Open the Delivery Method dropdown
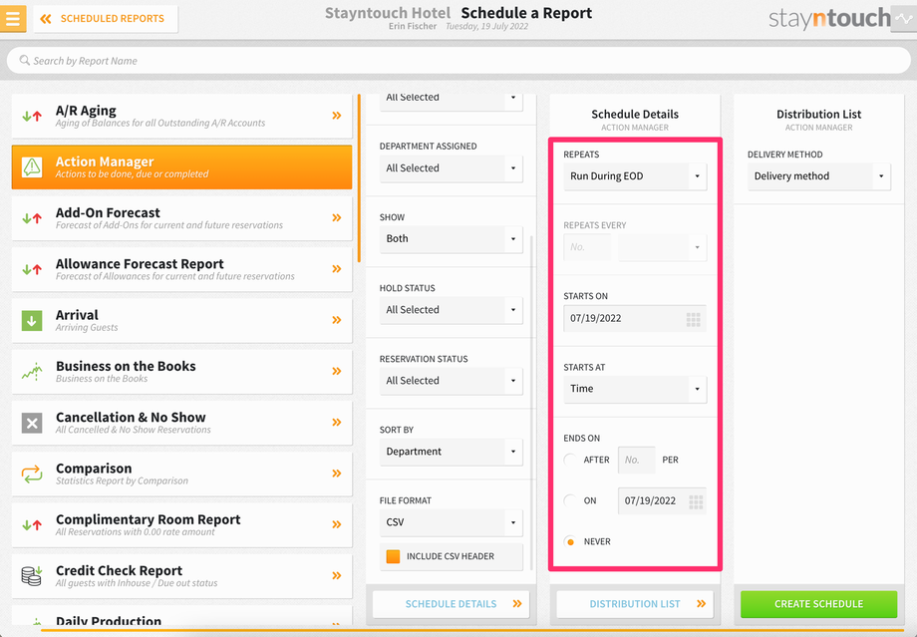 coord(818,176)
